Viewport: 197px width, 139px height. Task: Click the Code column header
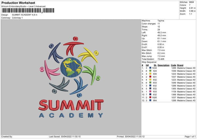click(174, 65)
